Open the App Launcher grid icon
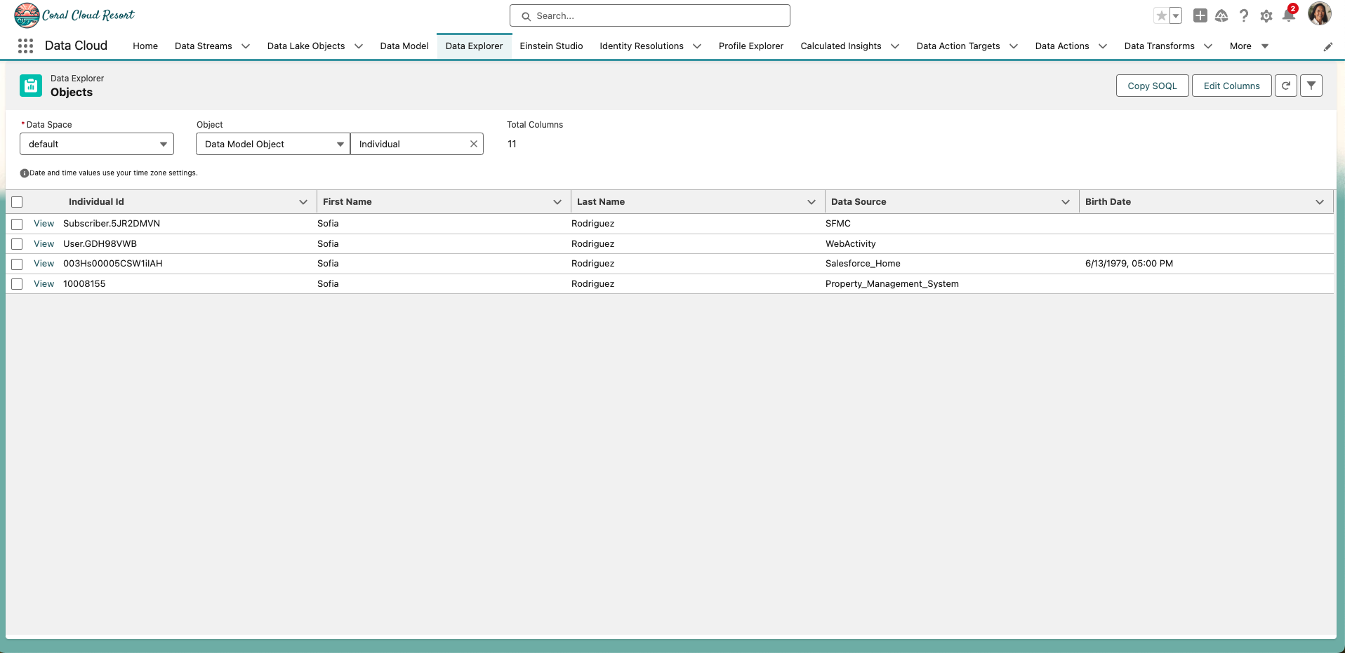 click(26, 46)
